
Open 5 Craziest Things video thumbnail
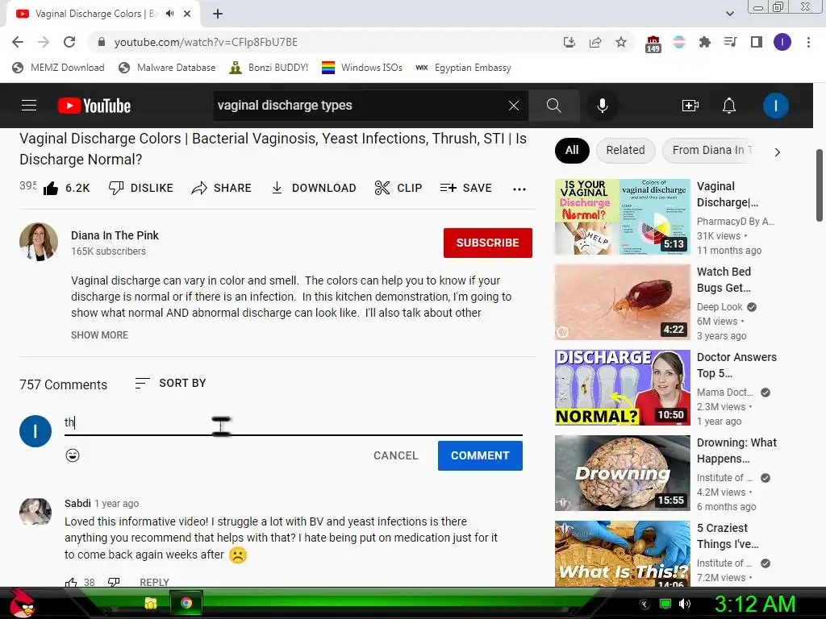pyautogui.click(x=622, y=554)
